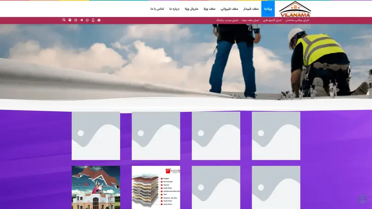Open the درباره ما menu item

175,9
